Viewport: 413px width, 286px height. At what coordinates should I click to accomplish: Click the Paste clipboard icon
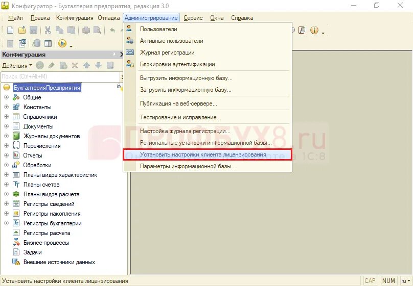pos(71,30)
